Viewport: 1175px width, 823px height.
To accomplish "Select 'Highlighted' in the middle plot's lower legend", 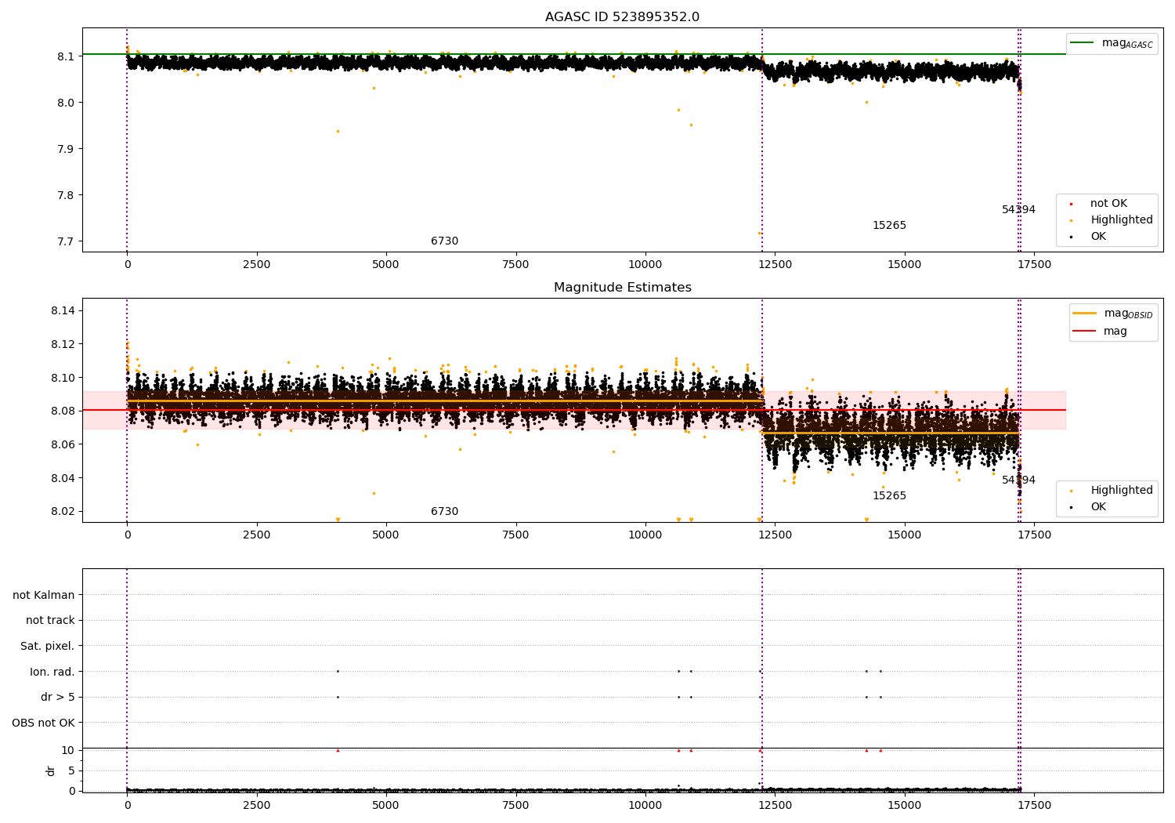I will (x=1110, y=491).
